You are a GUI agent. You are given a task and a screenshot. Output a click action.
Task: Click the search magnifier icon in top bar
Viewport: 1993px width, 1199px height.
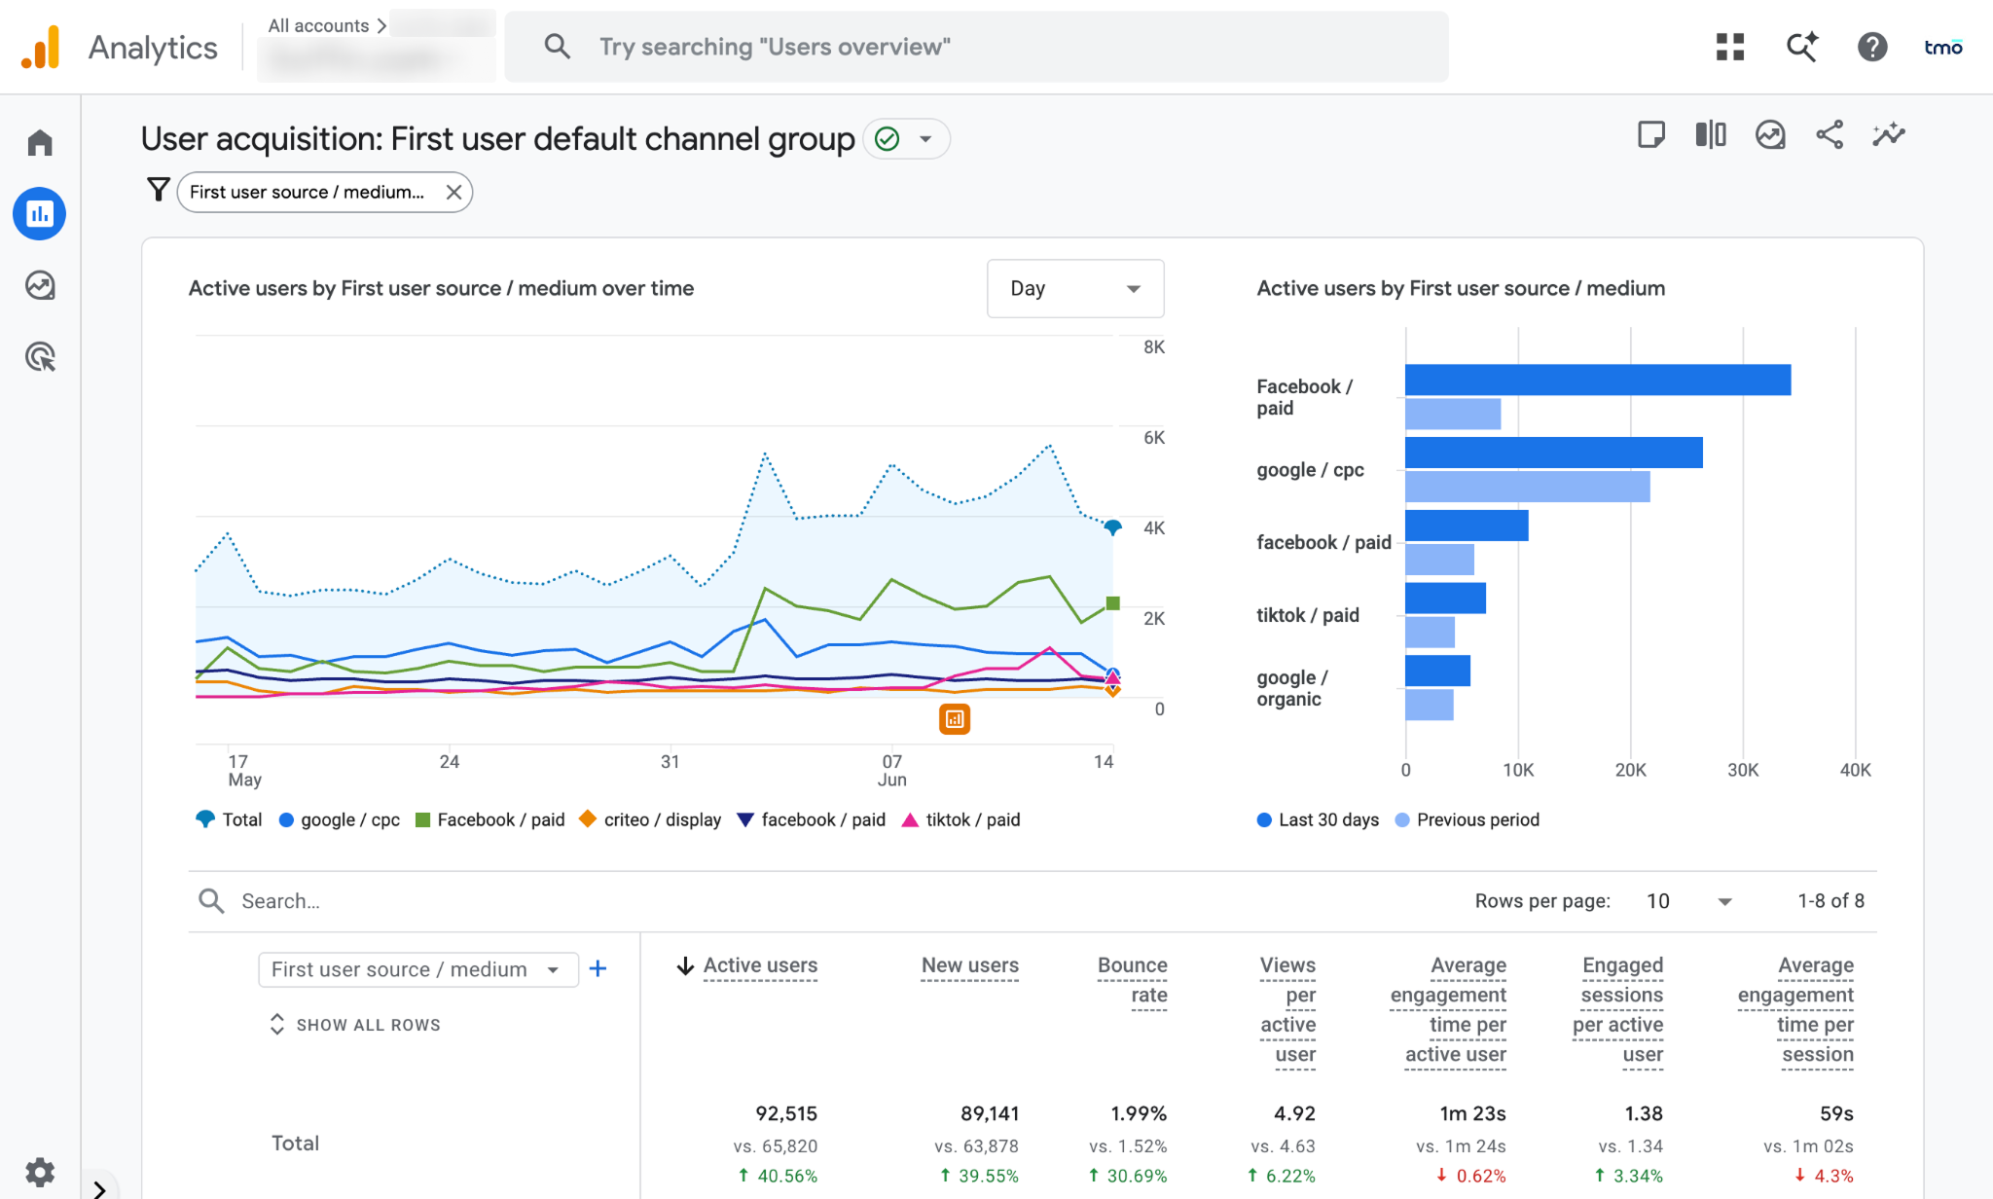point(557,46)
